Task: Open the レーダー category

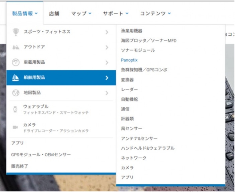Action: point(129,89)
